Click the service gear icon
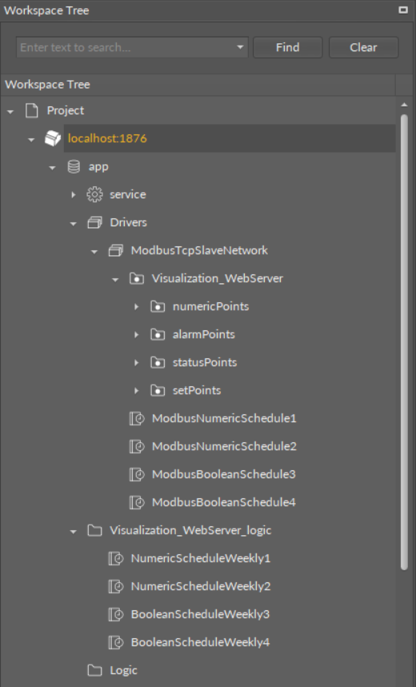The height and width of the screenshot is (687, 416). (94, 194)
